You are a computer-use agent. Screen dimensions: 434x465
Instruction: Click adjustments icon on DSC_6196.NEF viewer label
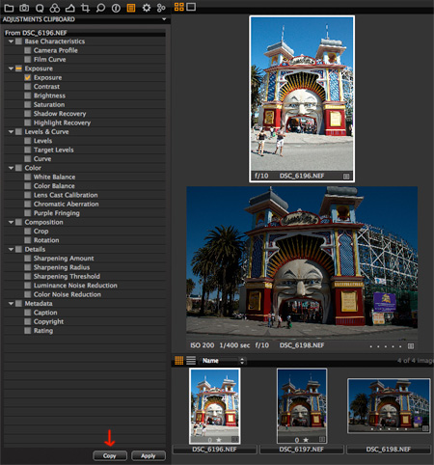tap(346, 177)
